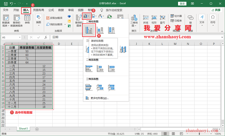This screenshot has width=225, height=136.
Task: Switch to the Data (数据) tab
Action: tap(61, 10)
